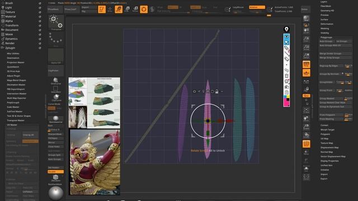Expand the Geometry HD section
Viewport: 358px width, 201px height.
[x=327, y=11]
